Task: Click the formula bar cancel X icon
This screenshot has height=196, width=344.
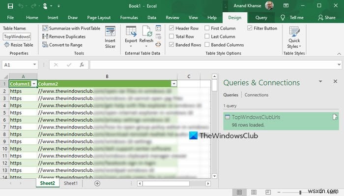Action: point(56,65)
